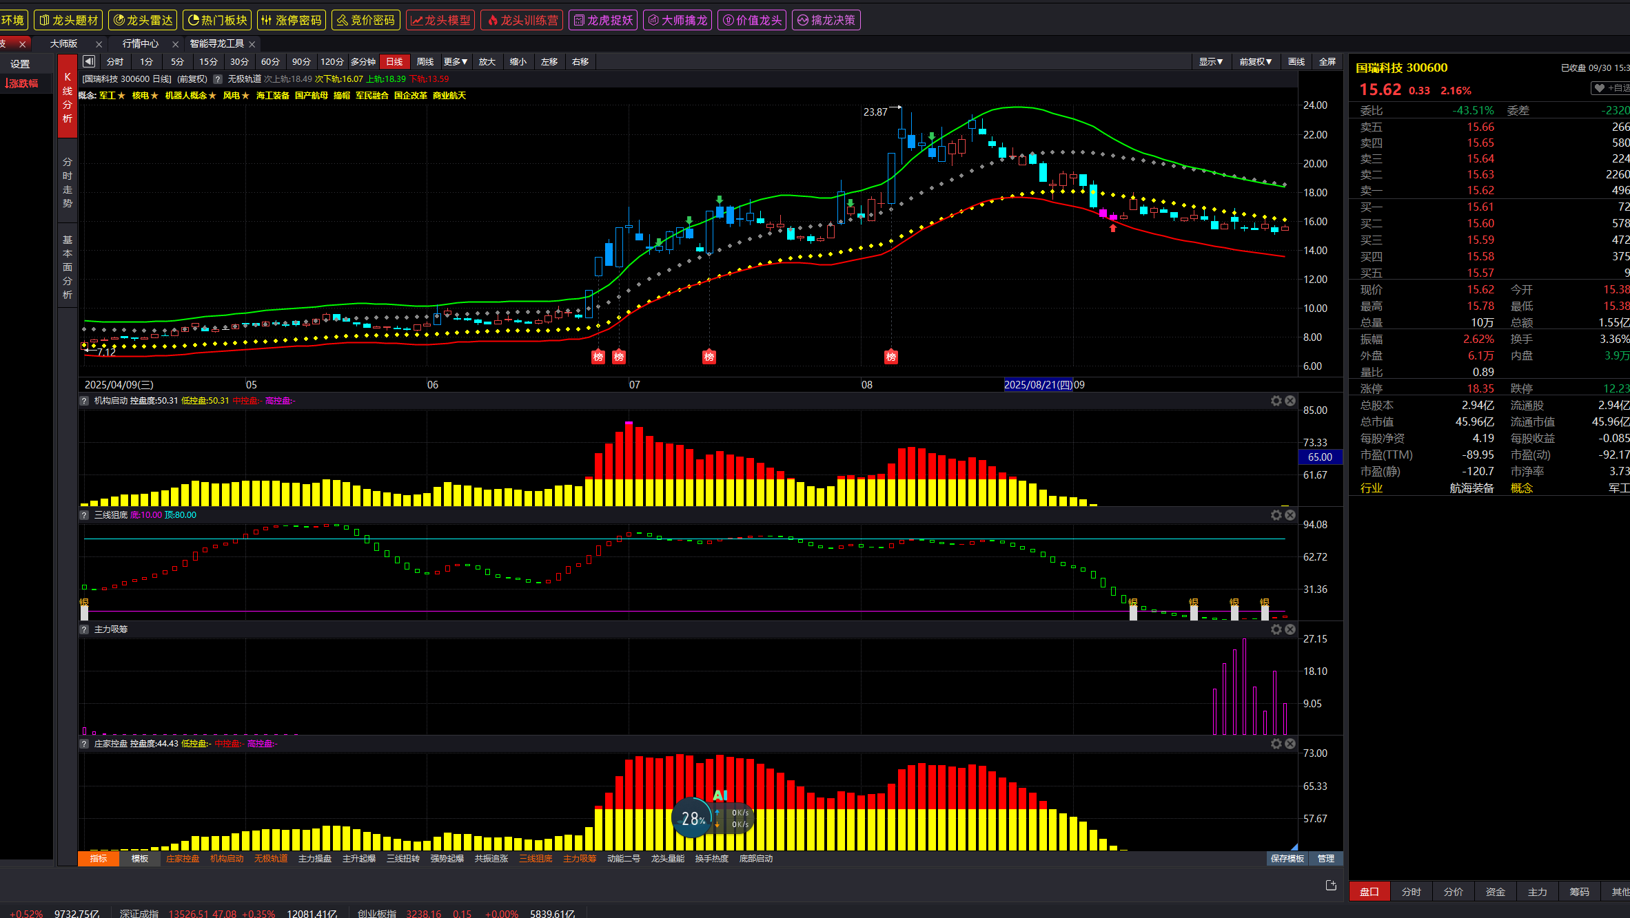Screen dimensions: 1630x918
Task: Open the 前复权 adjustment dropdown
Action: (x=1255, y=61)
